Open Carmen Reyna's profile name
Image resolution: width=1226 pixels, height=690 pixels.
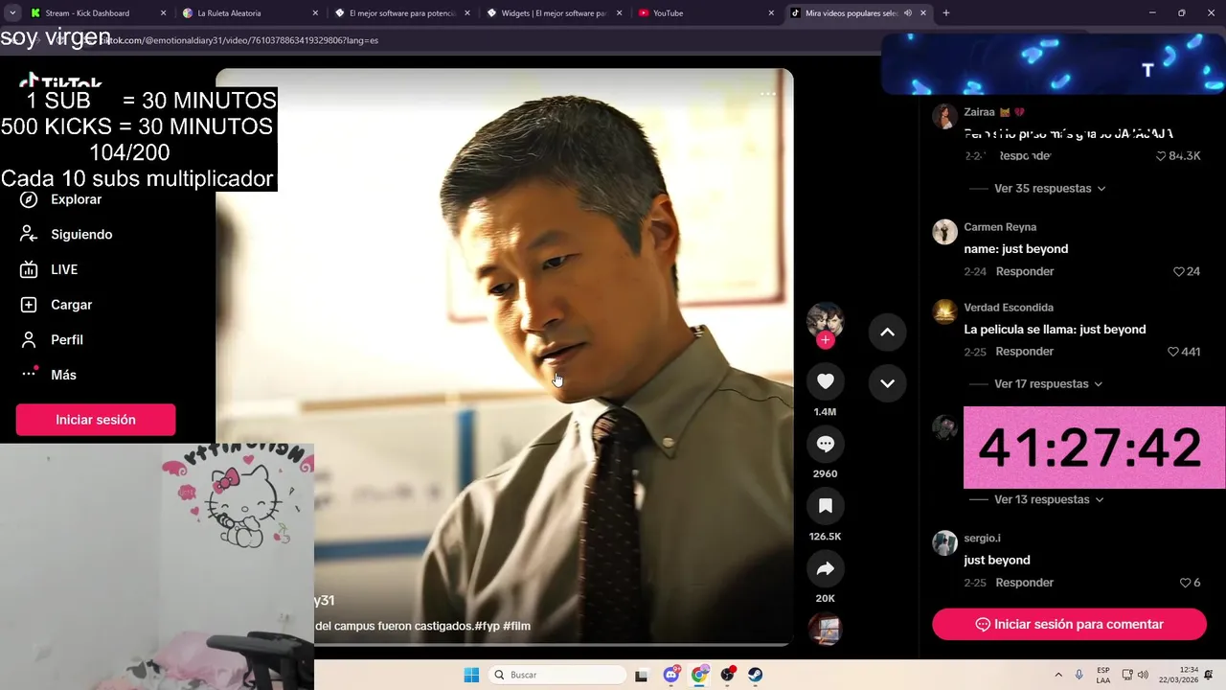click(1000, 227)
